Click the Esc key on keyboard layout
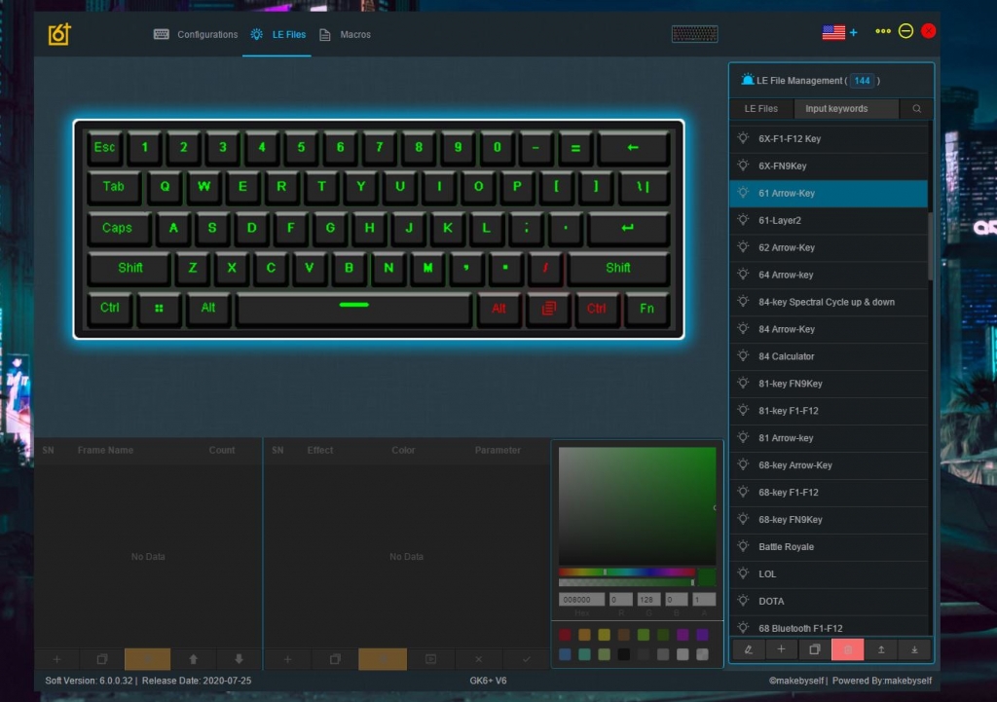Viewport: 997px width, 702px height. (x=104, y=148)
